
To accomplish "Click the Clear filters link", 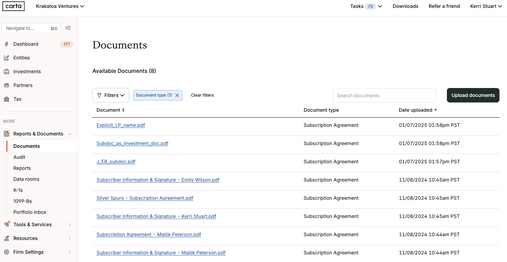I will tap(202, 95).
